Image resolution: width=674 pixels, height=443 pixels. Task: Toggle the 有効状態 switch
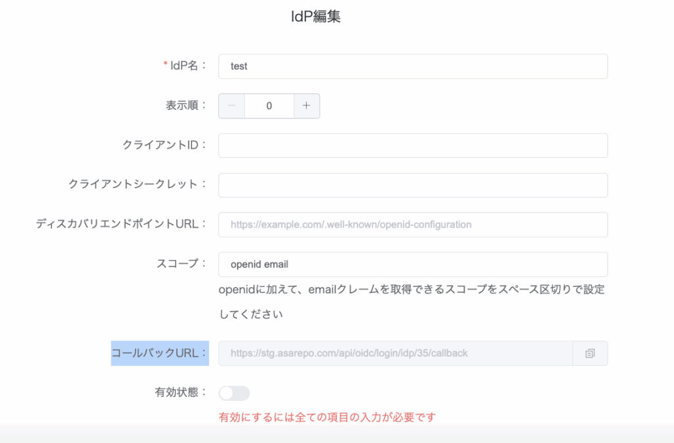tap(234, 393)
